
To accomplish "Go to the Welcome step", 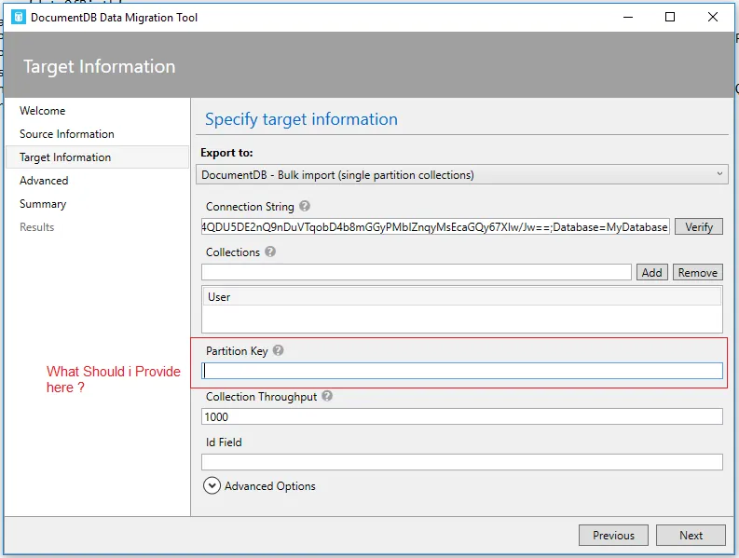I will (x=43, y=110).
